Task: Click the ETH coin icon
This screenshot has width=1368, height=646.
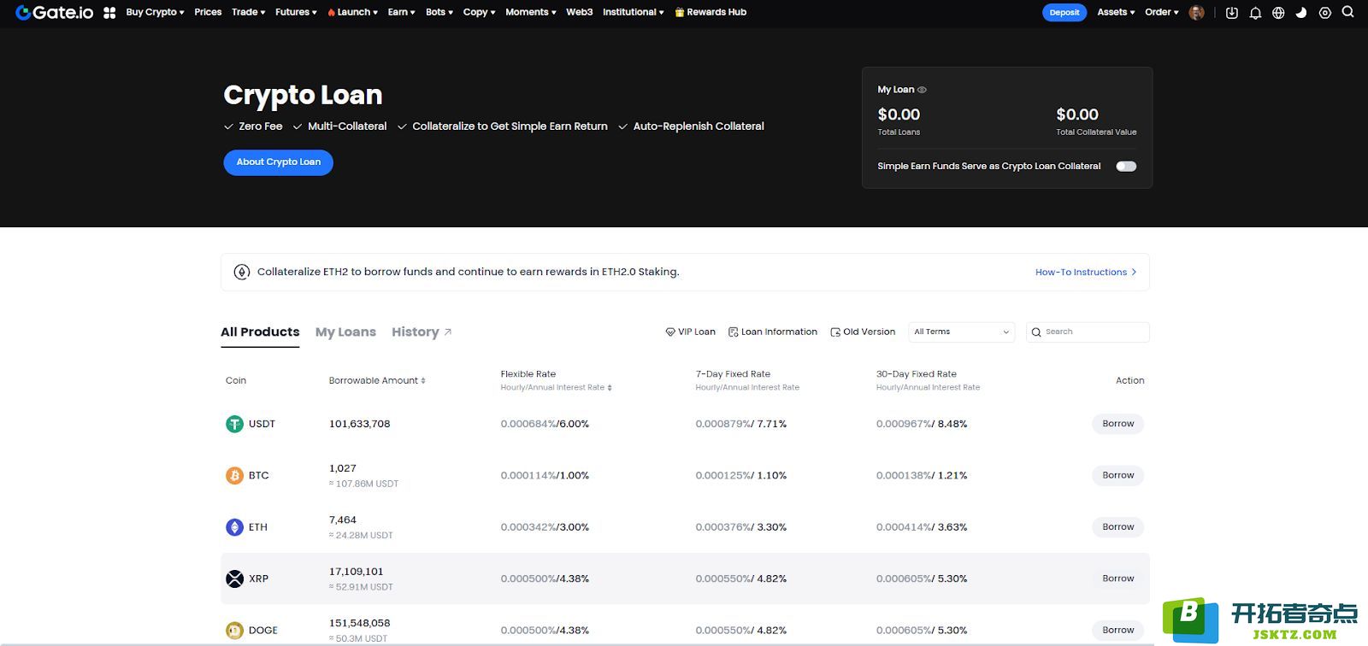Action: tap(234, 527)
